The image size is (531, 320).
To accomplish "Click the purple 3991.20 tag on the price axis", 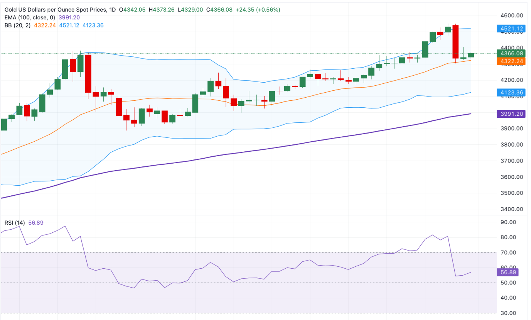I will pyautogui.click(x=509, y=114).
